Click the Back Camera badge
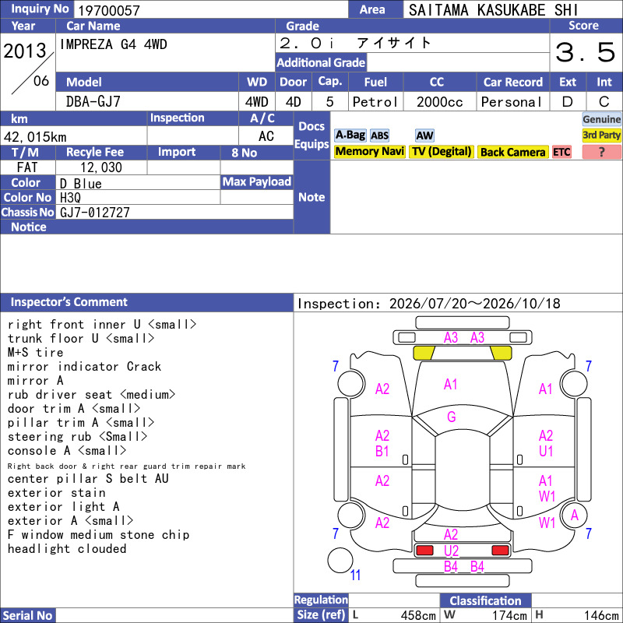 click(512, 152)
